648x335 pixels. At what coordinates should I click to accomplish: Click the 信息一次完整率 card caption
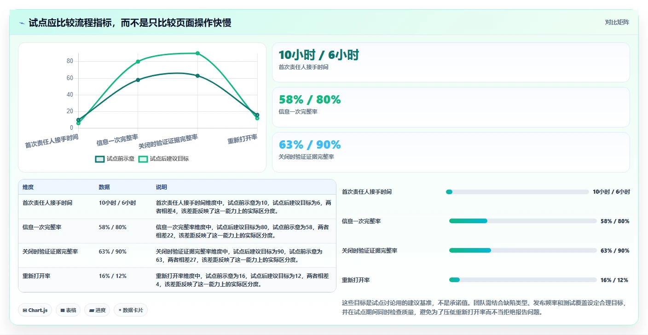click(x=298, y=112)
